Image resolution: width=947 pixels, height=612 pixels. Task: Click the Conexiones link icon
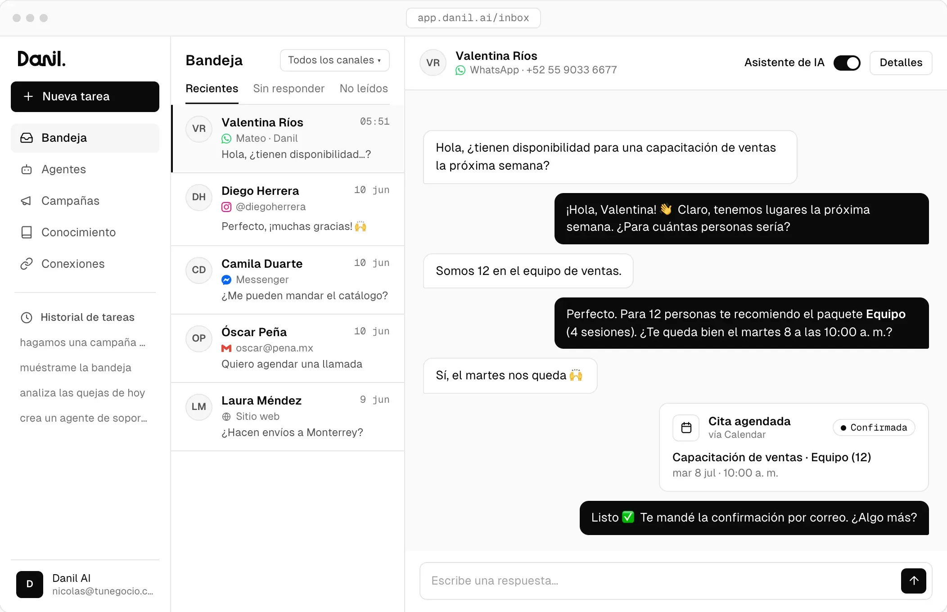tap(27, 264)
